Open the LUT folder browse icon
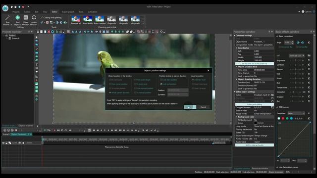The width and height of the screenshot is (317, 178). 309,55
